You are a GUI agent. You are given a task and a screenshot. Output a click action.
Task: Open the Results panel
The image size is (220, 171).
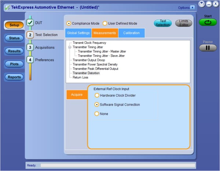pyautogui.click(x=14, y=51)
